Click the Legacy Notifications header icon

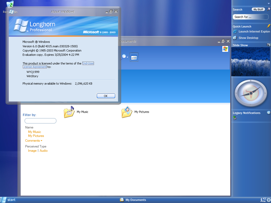click(x=269, y=113)
